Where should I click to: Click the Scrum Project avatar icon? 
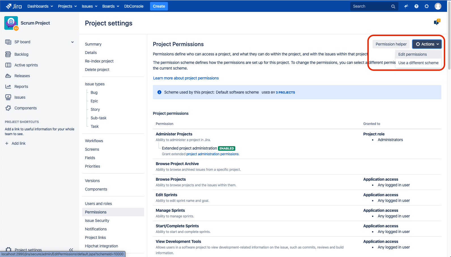pos(11,23)
